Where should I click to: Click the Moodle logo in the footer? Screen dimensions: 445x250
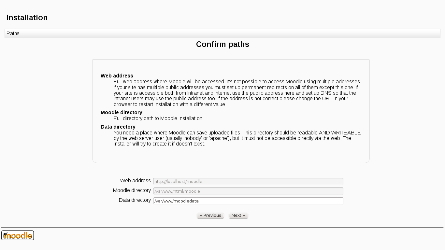pos(18,235)
